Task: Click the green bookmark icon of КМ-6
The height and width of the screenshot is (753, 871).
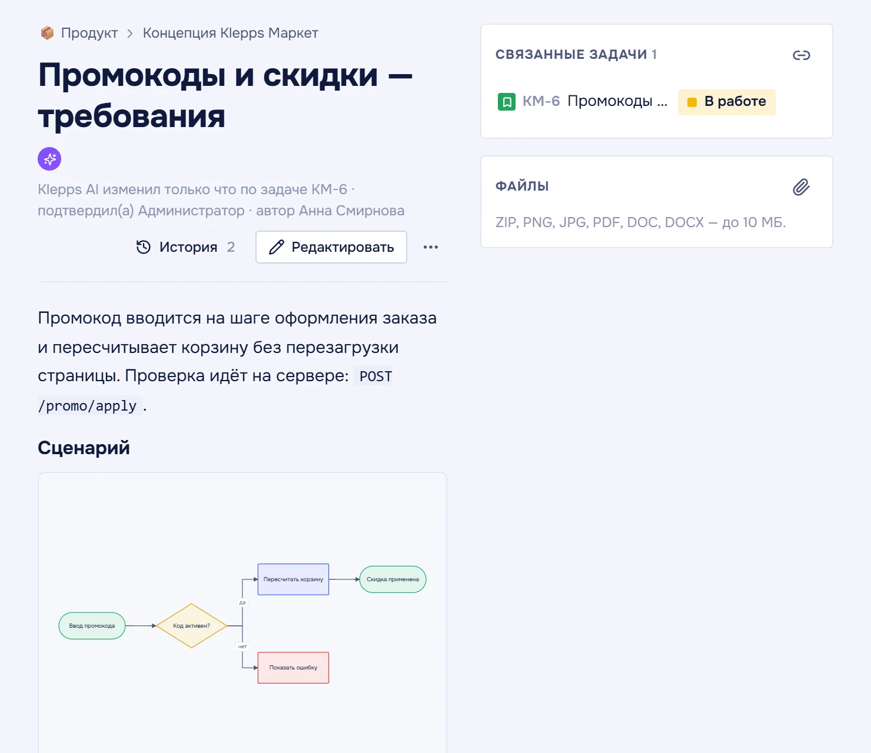Action: pos(507,102)
